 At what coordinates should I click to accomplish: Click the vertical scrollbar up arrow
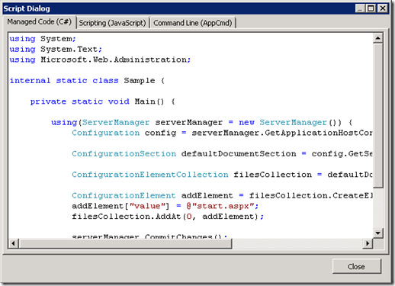[377, 38]
